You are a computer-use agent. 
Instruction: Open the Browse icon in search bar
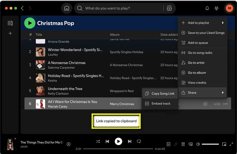pyautogui.click(x=169, y=8)
